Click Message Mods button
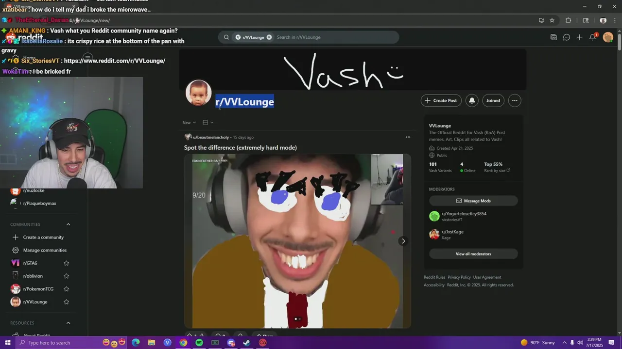Screen dimensions: 622x349 [473, 201]
